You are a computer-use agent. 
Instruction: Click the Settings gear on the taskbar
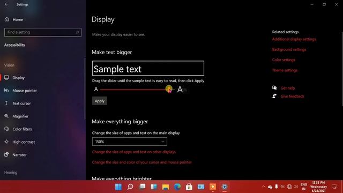pos(225,187)
